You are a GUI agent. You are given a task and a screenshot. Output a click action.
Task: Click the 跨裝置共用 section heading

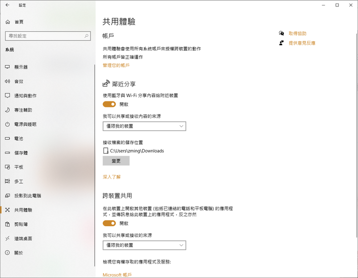pos(117,195)
